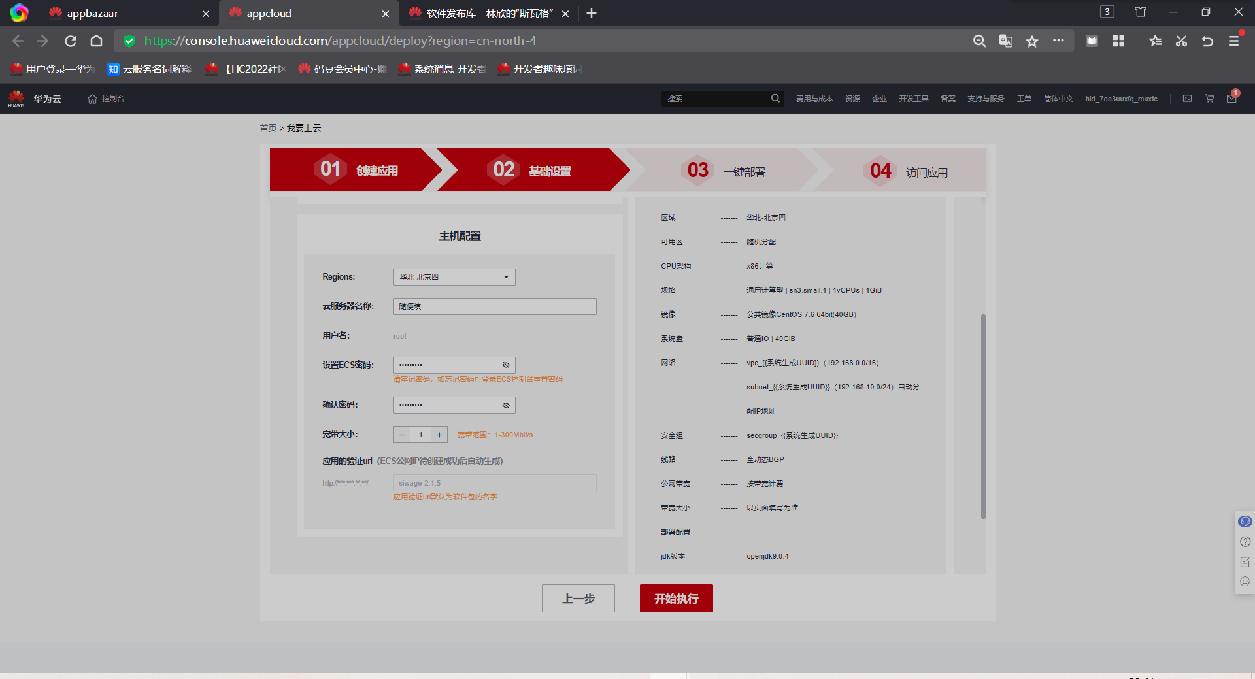Bookmark this page with the star
This screenshot has width=1255, height=679.
1032,41
